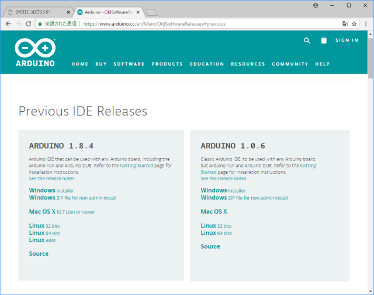Open the COMMUNITY menu item
Viewport: 374px width, 295px height.
tap(290, 64)
